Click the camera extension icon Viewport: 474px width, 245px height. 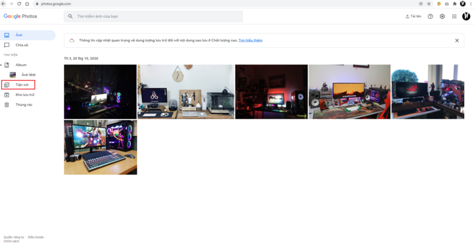pos(447,4)
